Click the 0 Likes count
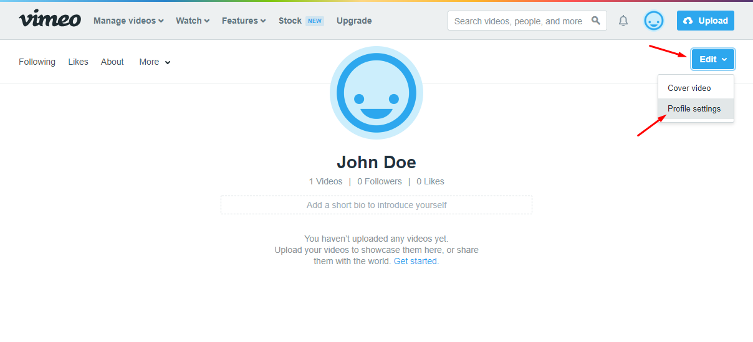753x342 pixels. coord(430,181)
